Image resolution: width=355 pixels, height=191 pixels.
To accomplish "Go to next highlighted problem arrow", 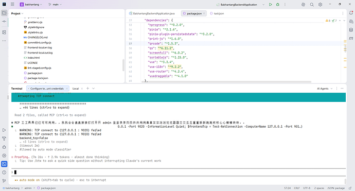I will point(344,21).
